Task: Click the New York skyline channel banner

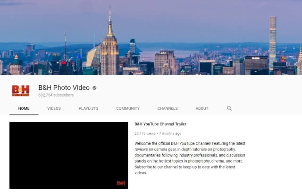Action: pos(151,37)
